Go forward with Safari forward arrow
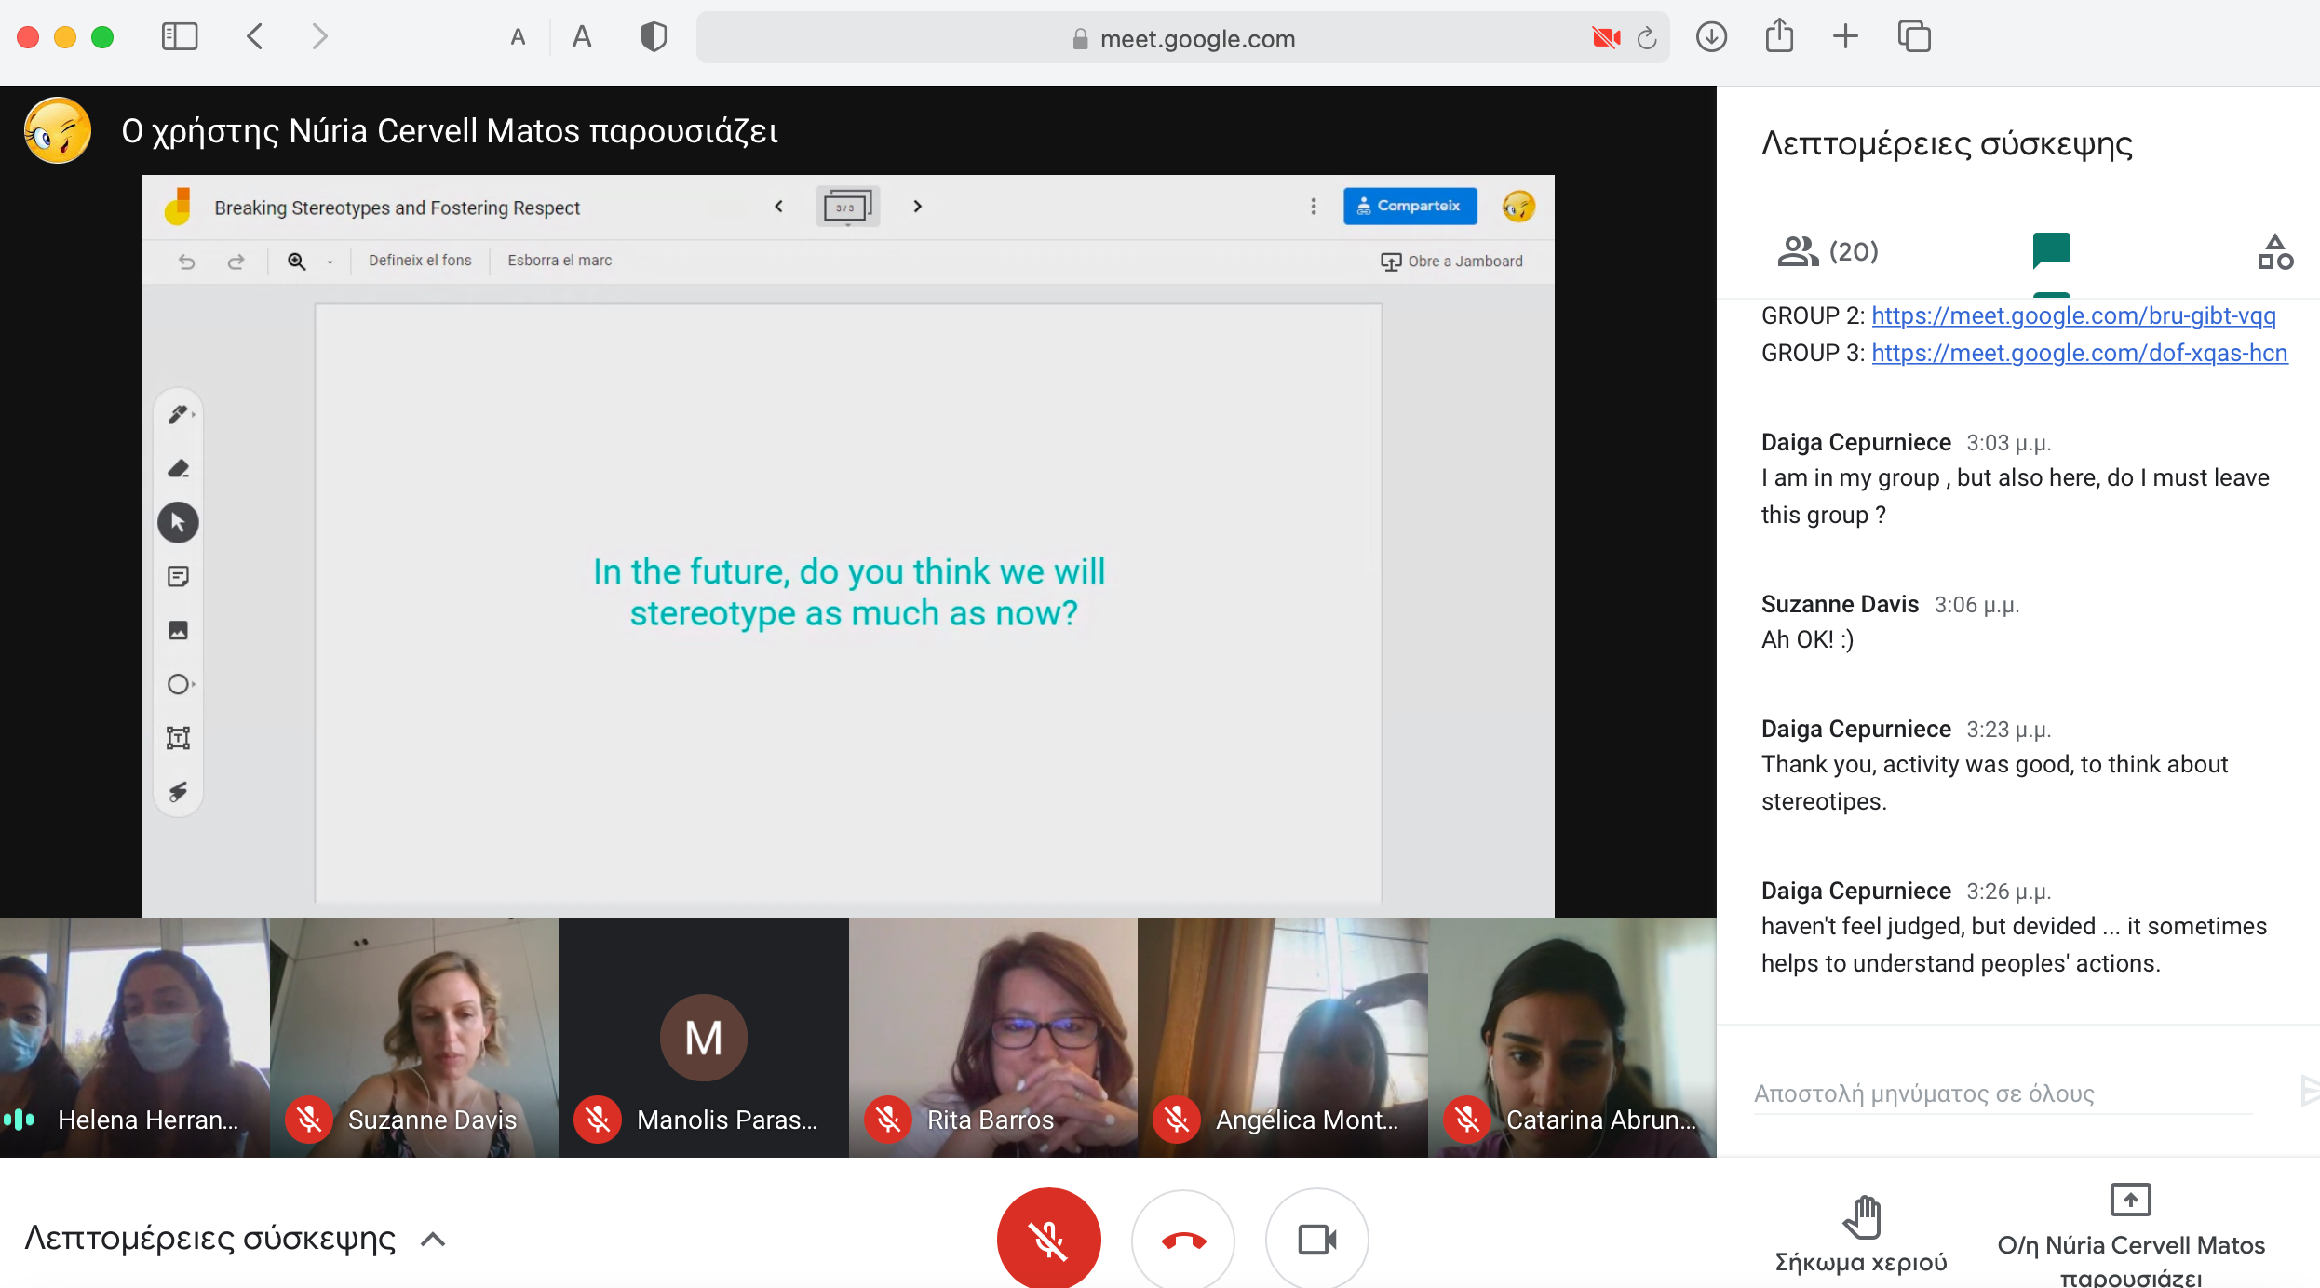 pos(319,37)
